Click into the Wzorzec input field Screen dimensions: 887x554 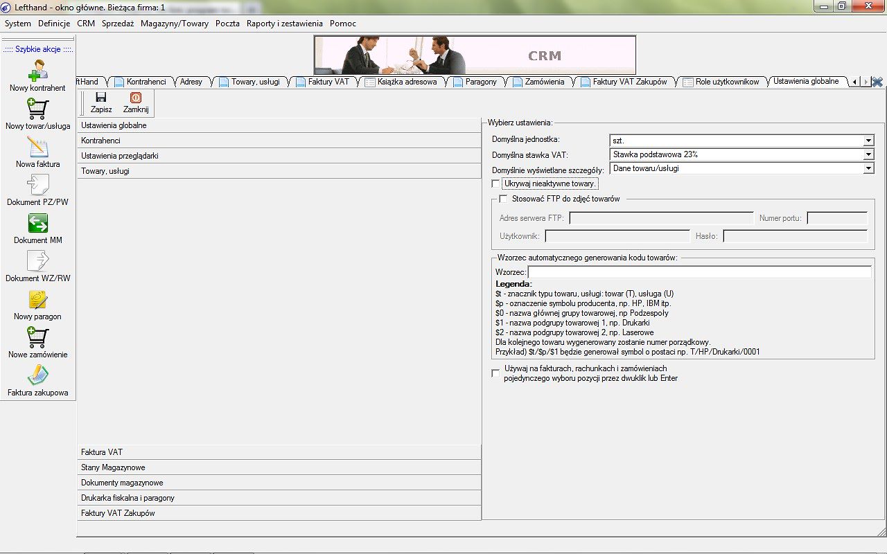pos(699,272)
